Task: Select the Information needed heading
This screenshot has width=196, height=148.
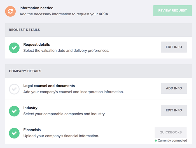Action: [x=36, y=8]
